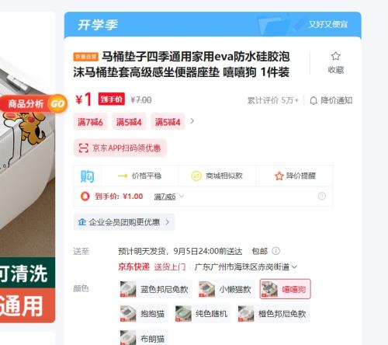Viewport: 388px width, 345px height.
Task: Open the 商城相似款 tab
Action: 217,176
